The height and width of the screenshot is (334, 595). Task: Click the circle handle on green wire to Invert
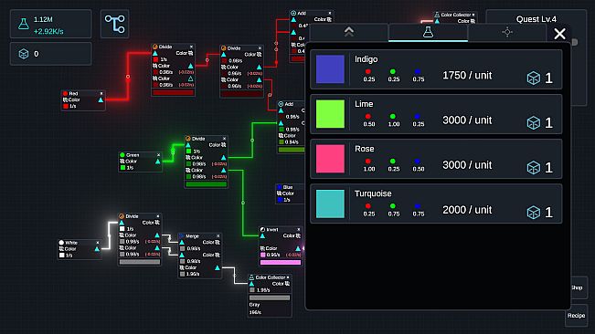tap(243, 203)
